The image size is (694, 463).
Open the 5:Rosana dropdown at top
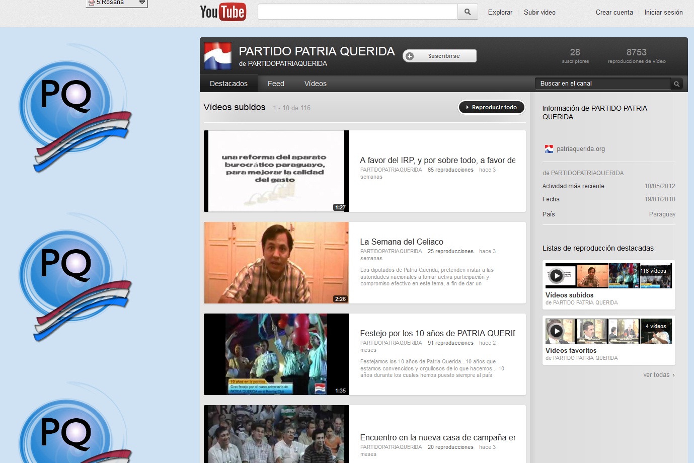pyautogui.click(x=117, y=3)
